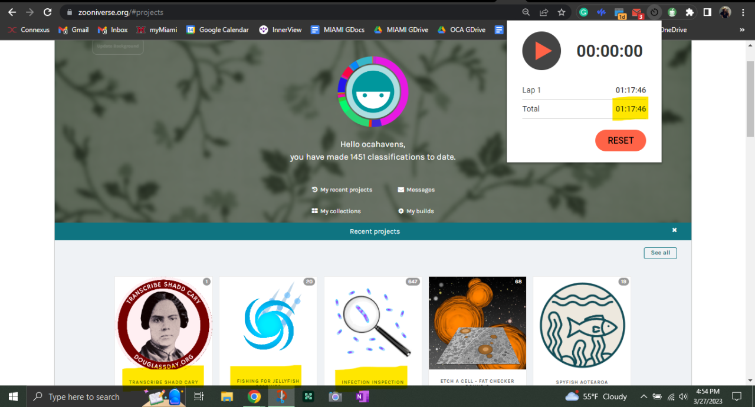Click the page vertical scrollbar
Screen dimensions: 755x407
point(750,100)
